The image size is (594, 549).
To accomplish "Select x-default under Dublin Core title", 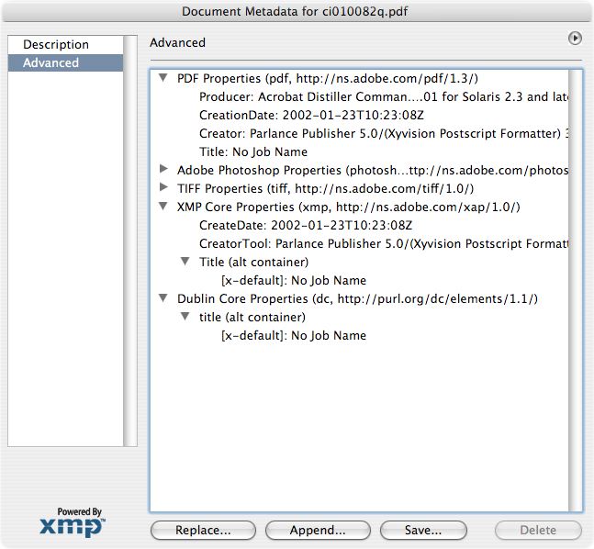I will [294, 336].
